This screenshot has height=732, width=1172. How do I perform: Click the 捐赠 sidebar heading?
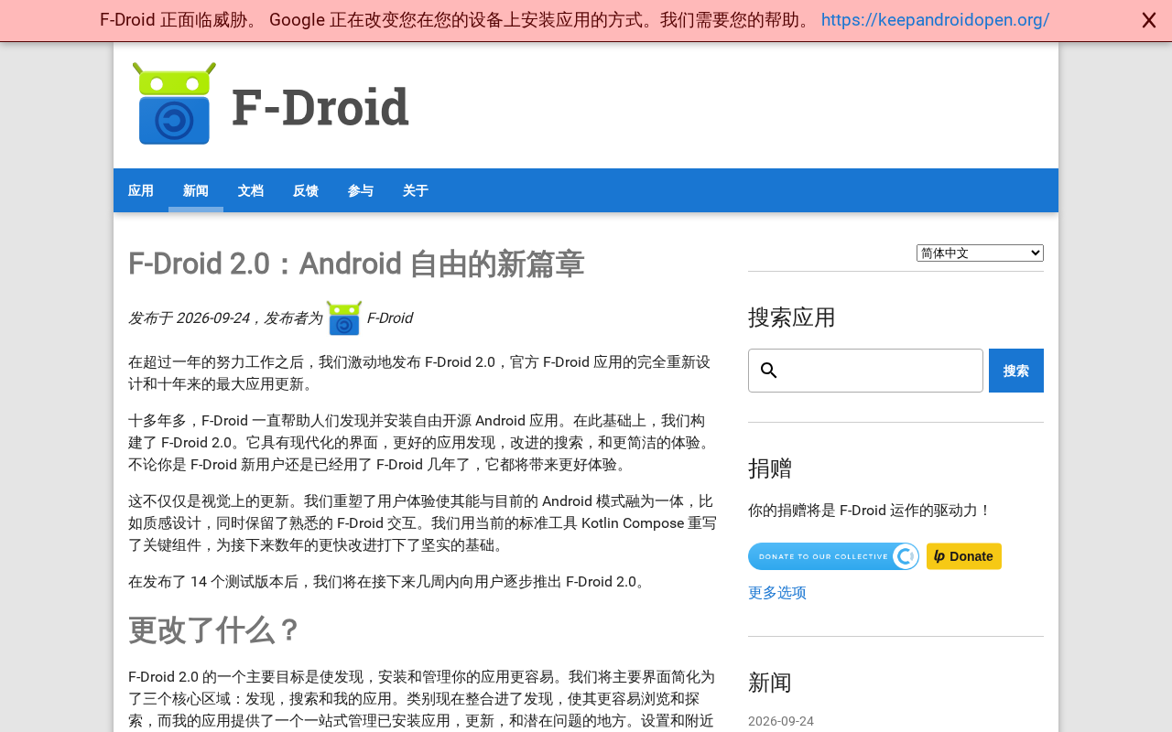[x=770, y=468]
